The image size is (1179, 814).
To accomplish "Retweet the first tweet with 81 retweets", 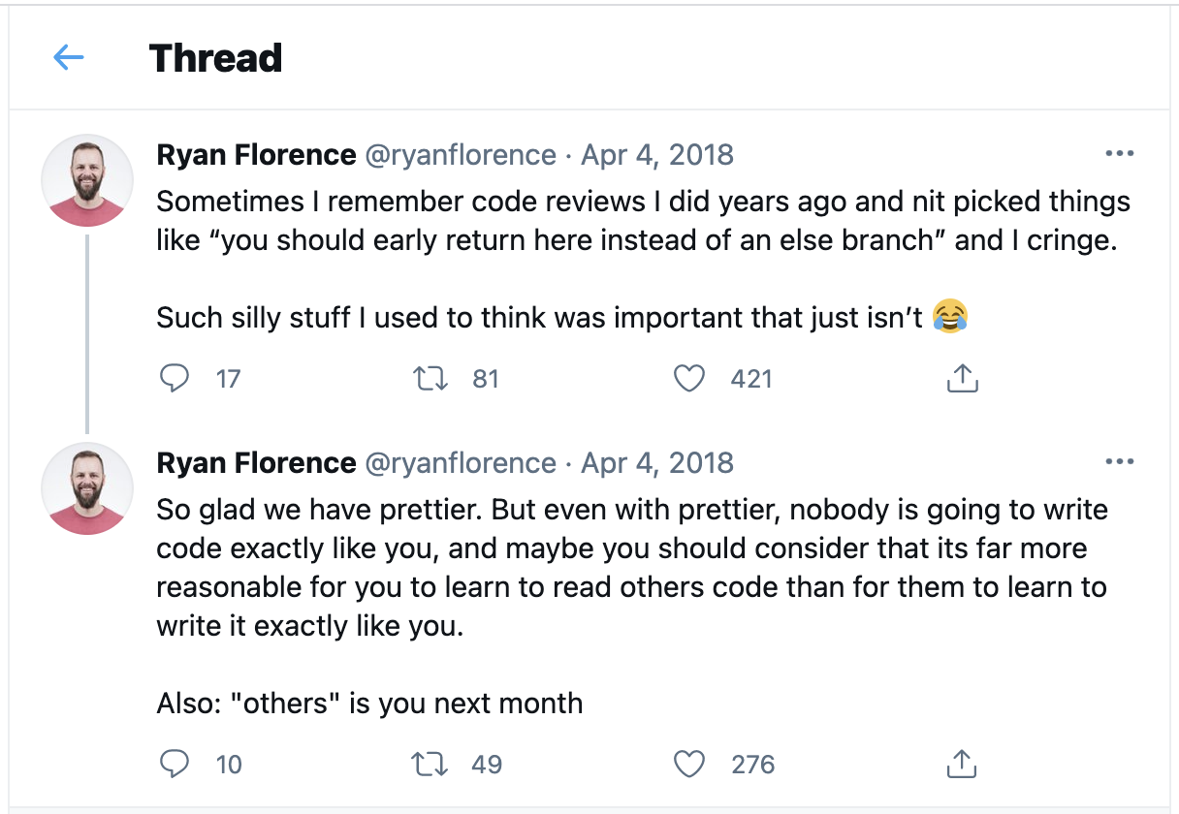I will (x=430, y=378).
